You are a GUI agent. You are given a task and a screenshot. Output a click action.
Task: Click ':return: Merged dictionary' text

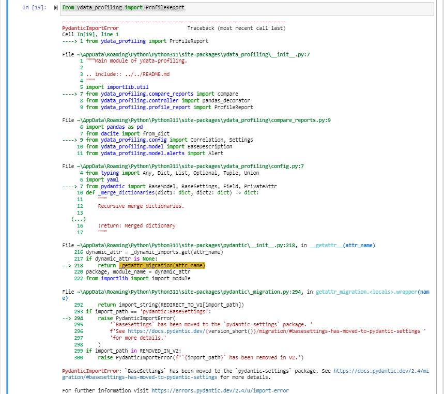[x=137, y=226]
